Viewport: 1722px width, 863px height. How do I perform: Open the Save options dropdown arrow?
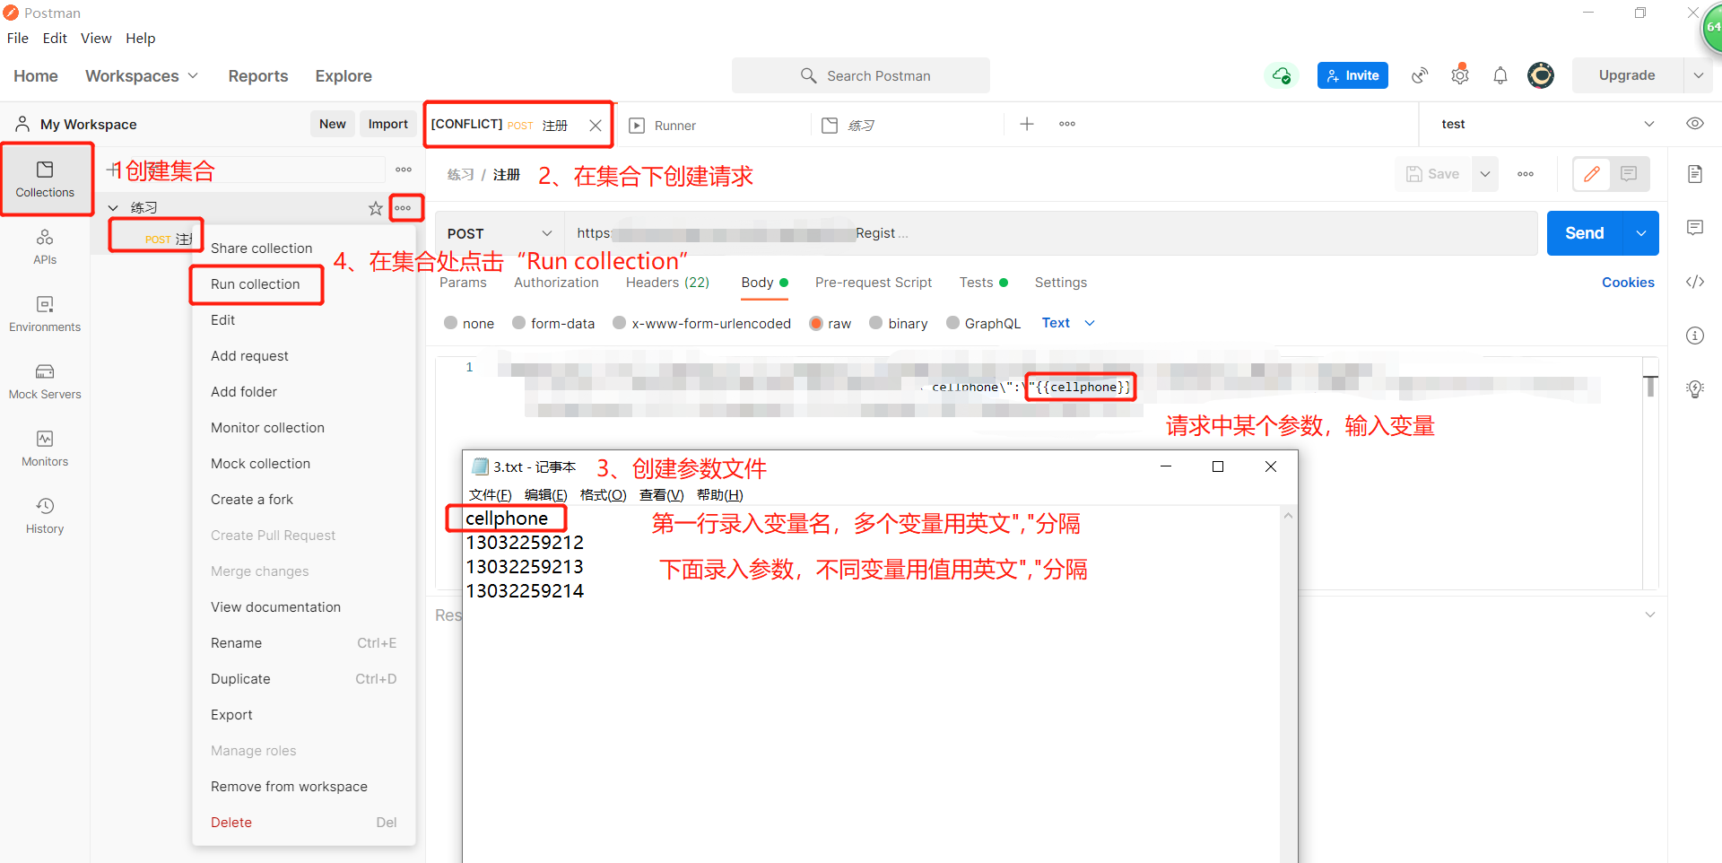(x=1485, y=174)
